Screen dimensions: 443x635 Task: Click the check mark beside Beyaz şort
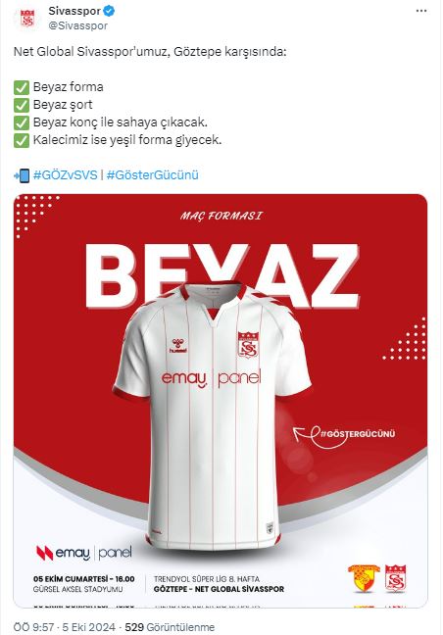(x=22, y=105)
